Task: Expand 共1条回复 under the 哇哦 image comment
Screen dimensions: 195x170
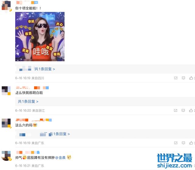Action: pyautogui.click(x=45, y=69)
